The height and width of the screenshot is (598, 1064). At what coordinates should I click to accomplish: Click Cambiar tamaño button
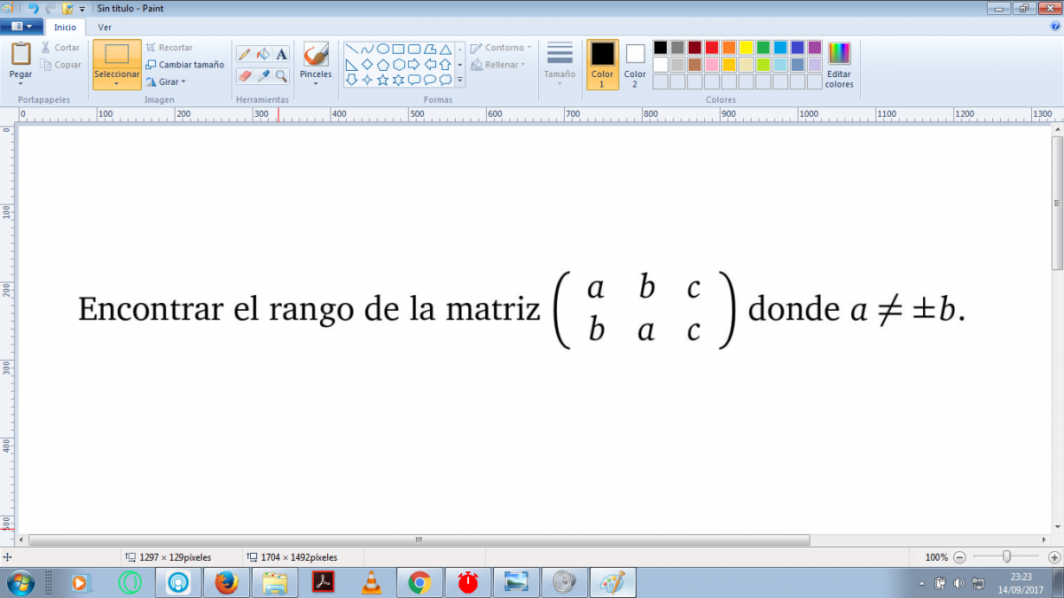185,65
